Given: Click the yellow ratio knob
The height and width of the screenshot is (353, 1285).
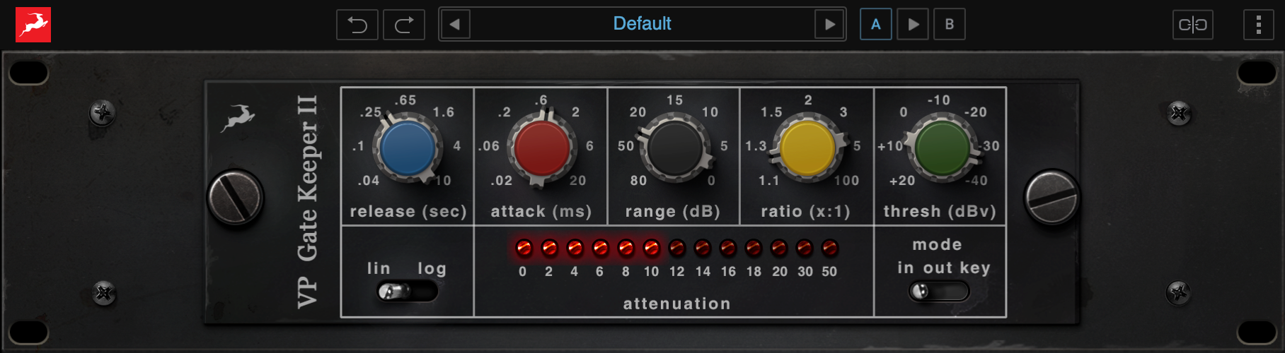Looking at the screenshot, I should (807, 148).
